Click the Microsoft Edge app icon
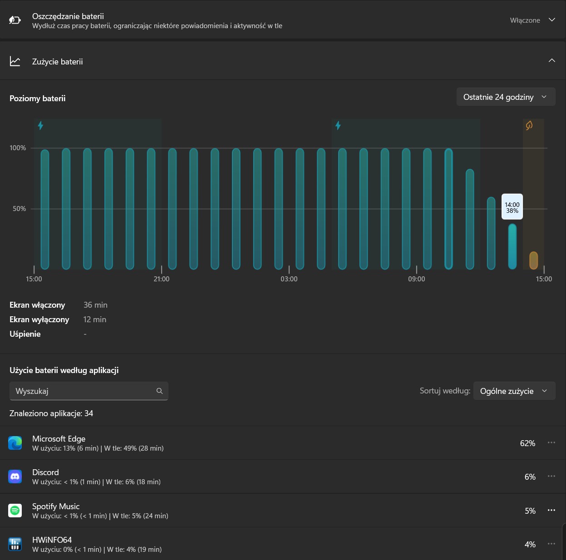 (15, 443)
